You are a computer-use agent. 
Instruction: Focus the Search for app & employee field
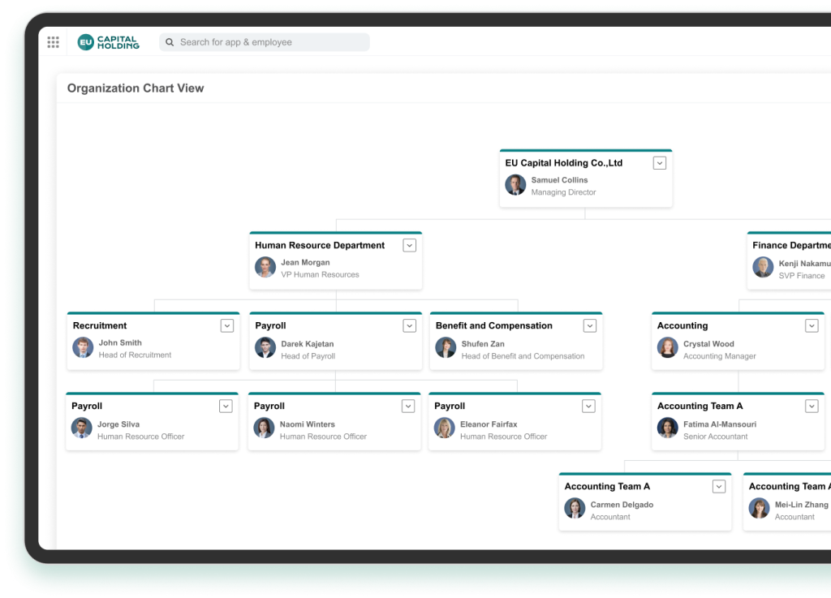coord(265,42)
